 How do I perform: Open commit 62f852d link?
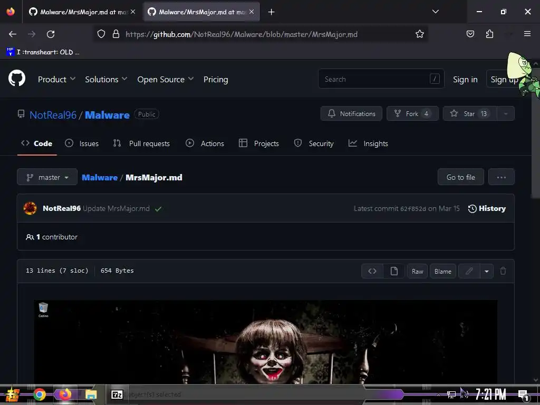click(x=412, y=209)
